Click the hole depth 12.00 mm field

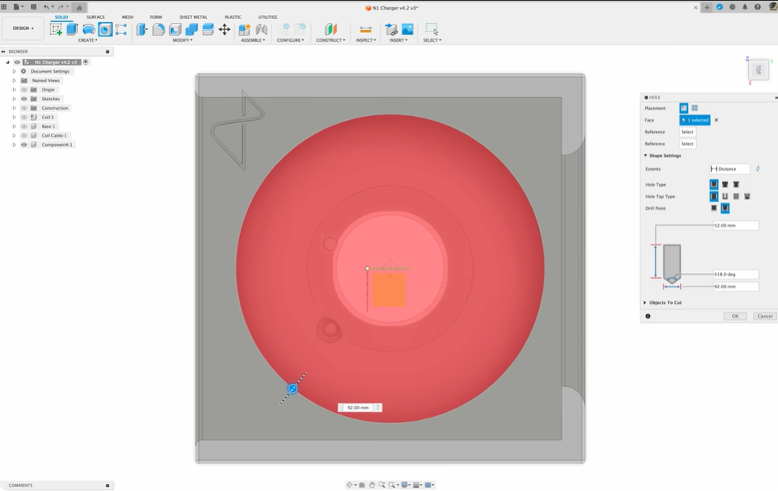(x=735, y=226)
